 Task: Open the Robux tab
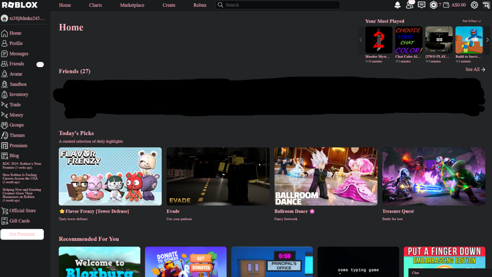[200, 5]
